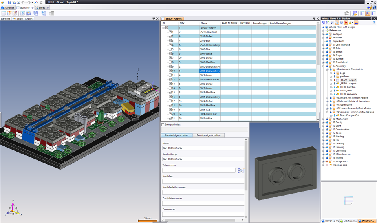Click the PART NUMBER column header
This screenshot has width=377, height=223.
click(x=229, y=23)
